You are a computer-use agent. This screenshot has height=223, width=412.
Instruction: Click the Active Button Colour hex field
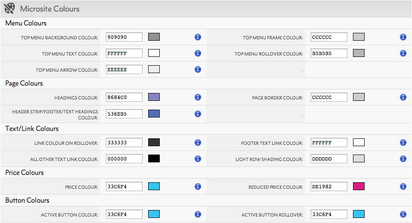point(124,214)
